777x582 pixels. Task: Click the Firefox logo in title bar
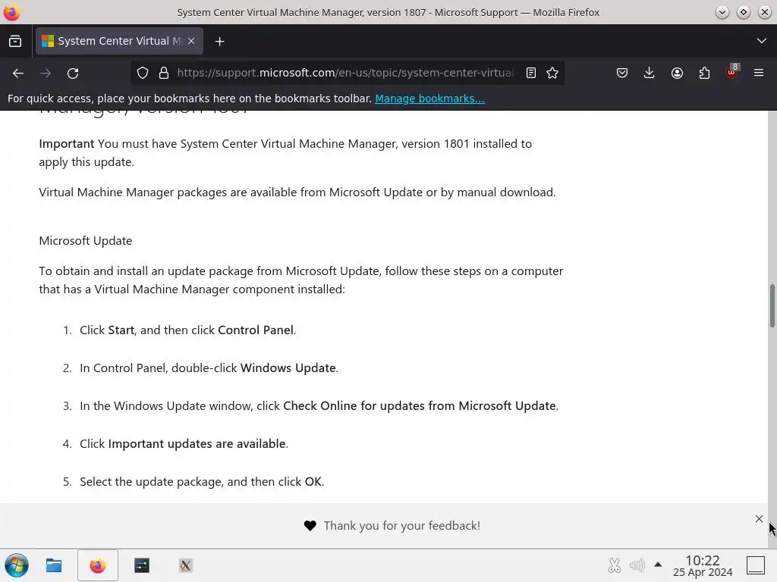tap(12, 12)
